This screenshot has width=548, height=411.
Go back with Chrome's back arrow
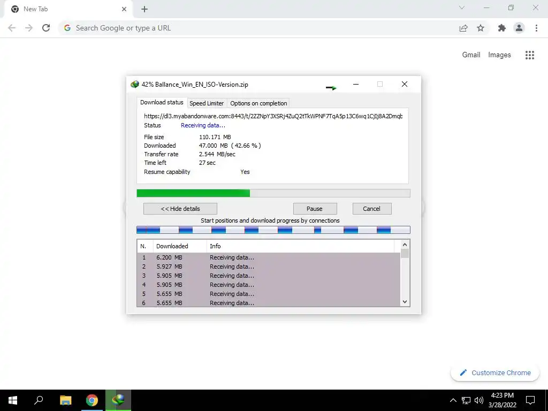pyautogui.click(x=12, y=28)
